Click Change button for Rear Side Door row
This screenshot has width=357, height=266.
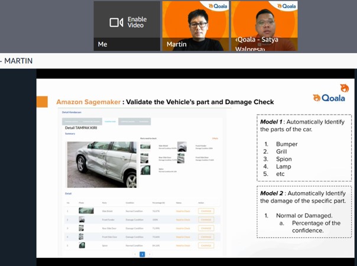pyautogui.click(x=206, y=228)
